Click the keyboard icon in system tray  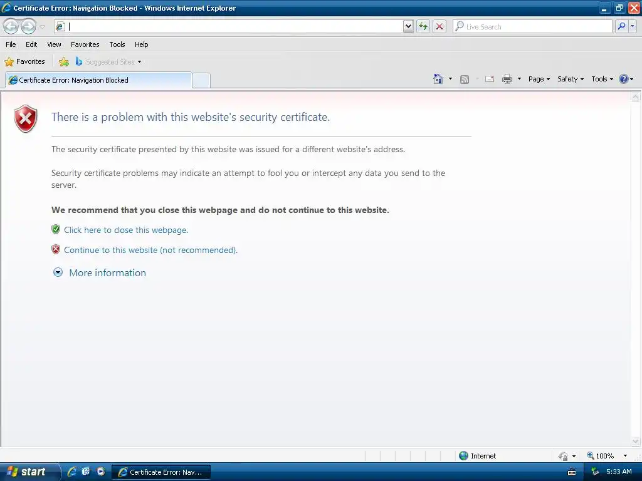pos(572,472)
